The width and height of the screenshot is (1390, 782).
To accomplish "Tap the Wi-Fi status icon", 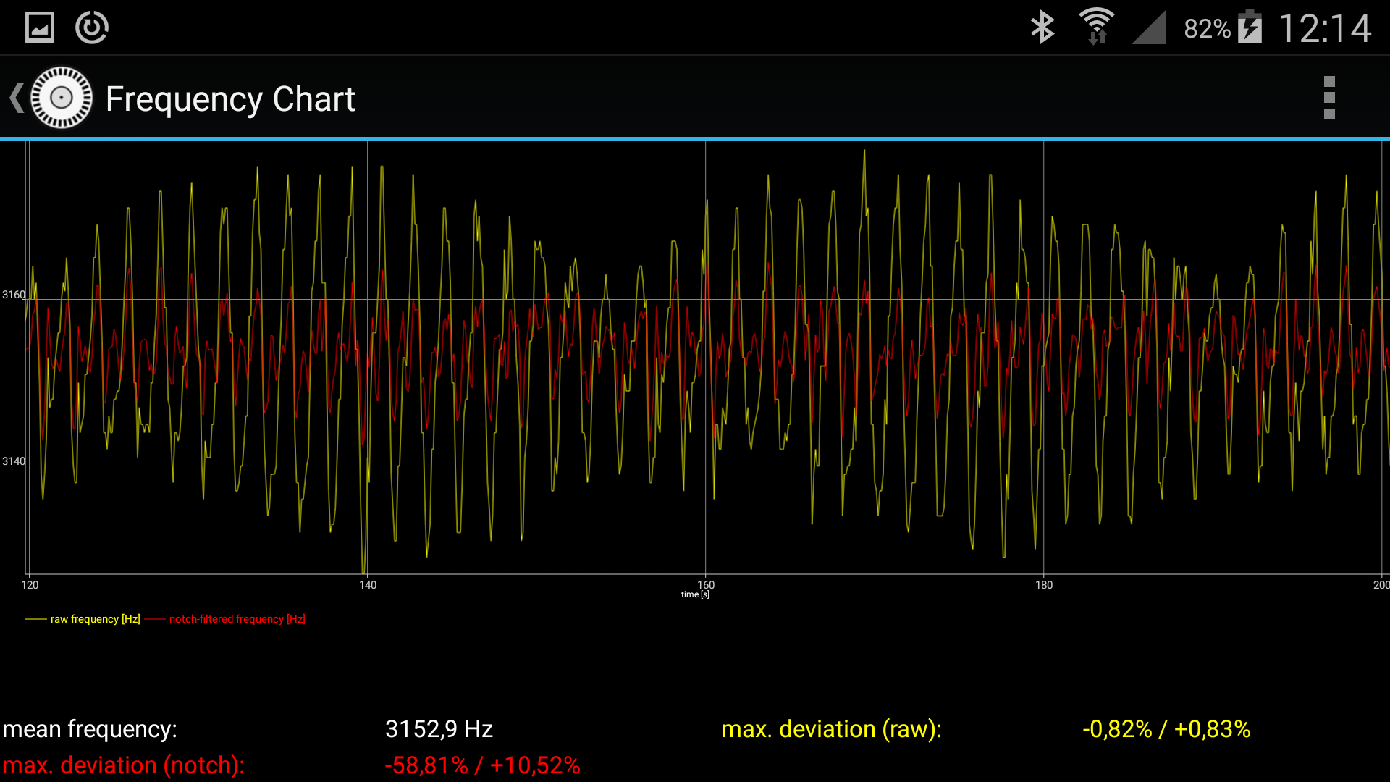I will [1097, 27].
